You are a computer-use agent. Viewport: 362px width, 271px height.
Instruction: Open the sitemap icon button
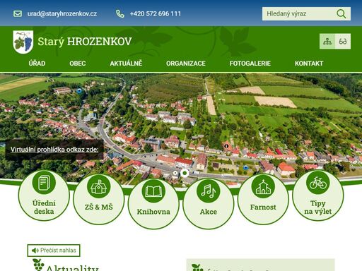click(x=327, y=42)
